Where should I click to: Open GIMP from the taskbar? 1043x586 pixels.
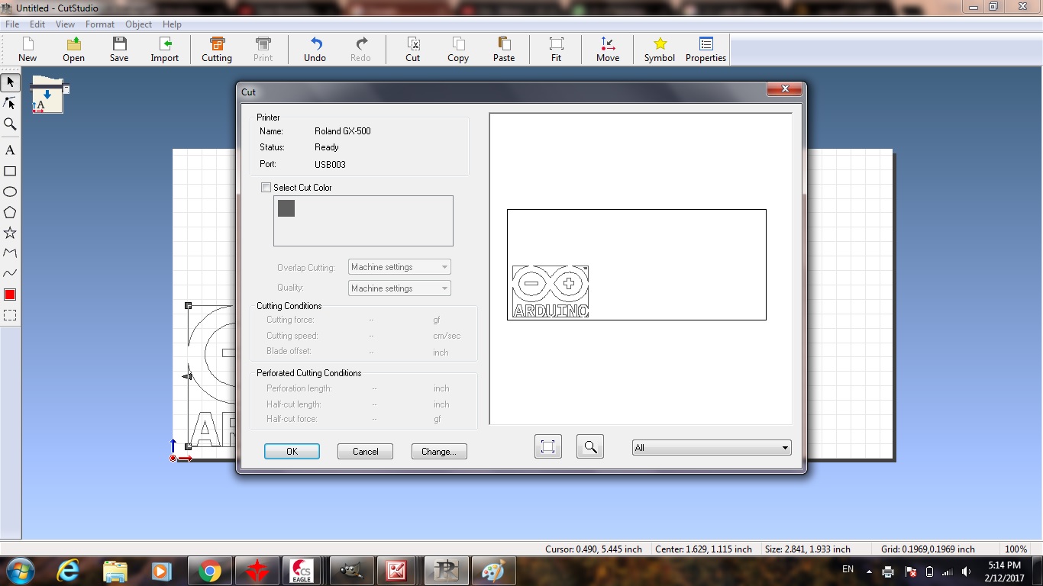point(351,571)
